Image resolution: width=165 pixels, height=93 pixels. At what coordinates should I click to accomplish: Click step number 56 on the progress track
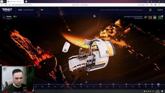[x=88, y=87]
